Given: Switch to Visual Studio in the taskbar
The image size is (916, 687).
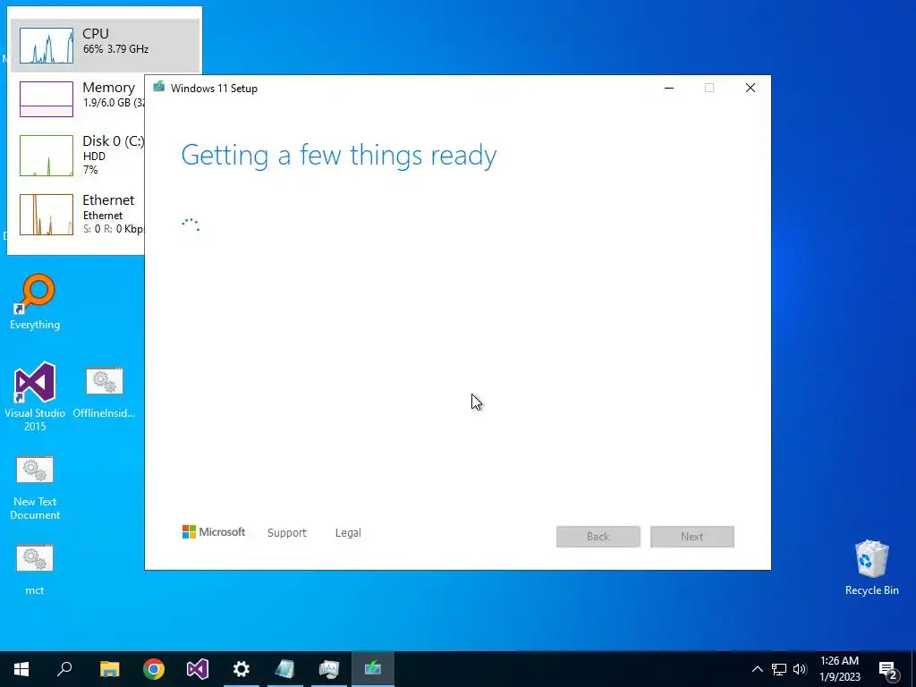Looking at the screenshot, I should tap(198, 669).
